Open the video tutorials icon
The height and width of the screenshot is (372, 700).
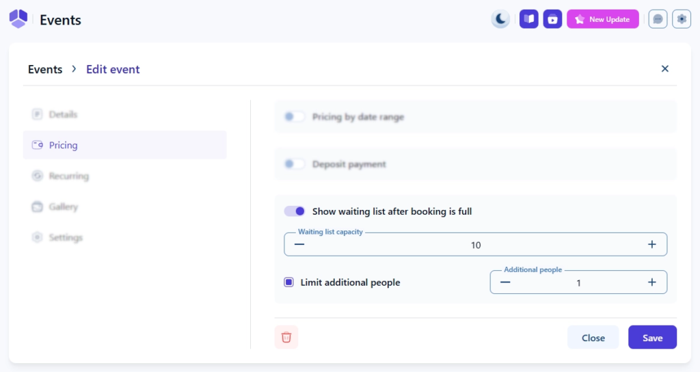tap(552, 19)
